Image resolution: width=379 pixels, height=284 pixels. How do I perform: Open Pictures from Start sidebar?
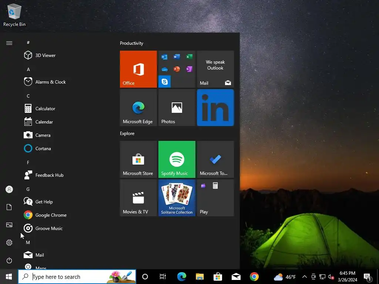[x=9, y=225]
